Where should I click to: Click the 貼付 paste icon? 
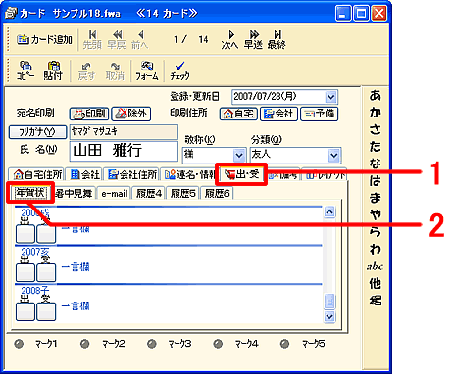click(x=53, y=70)
